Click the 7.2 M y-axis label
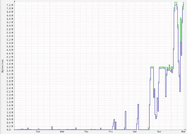Screen dimensions: 187x134 pyautogui.click(x=9, y=5)
